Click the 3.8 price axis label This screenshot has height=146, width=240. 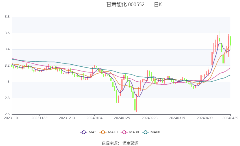pos(7,17)
